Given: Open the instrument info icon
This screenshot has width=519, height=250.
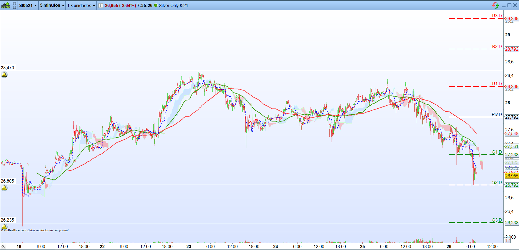Looking at the screenshot, I should point(101,5).
